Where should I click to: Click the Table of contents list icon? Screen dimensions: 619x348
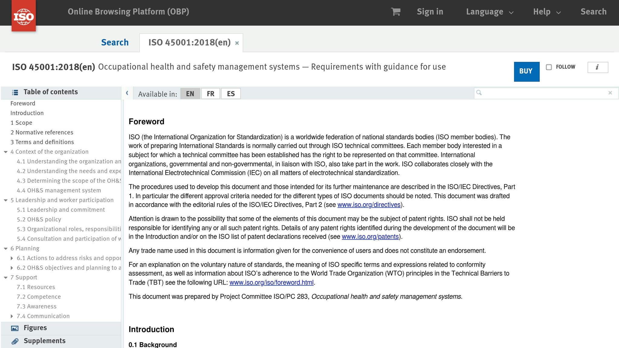(15, 92)
